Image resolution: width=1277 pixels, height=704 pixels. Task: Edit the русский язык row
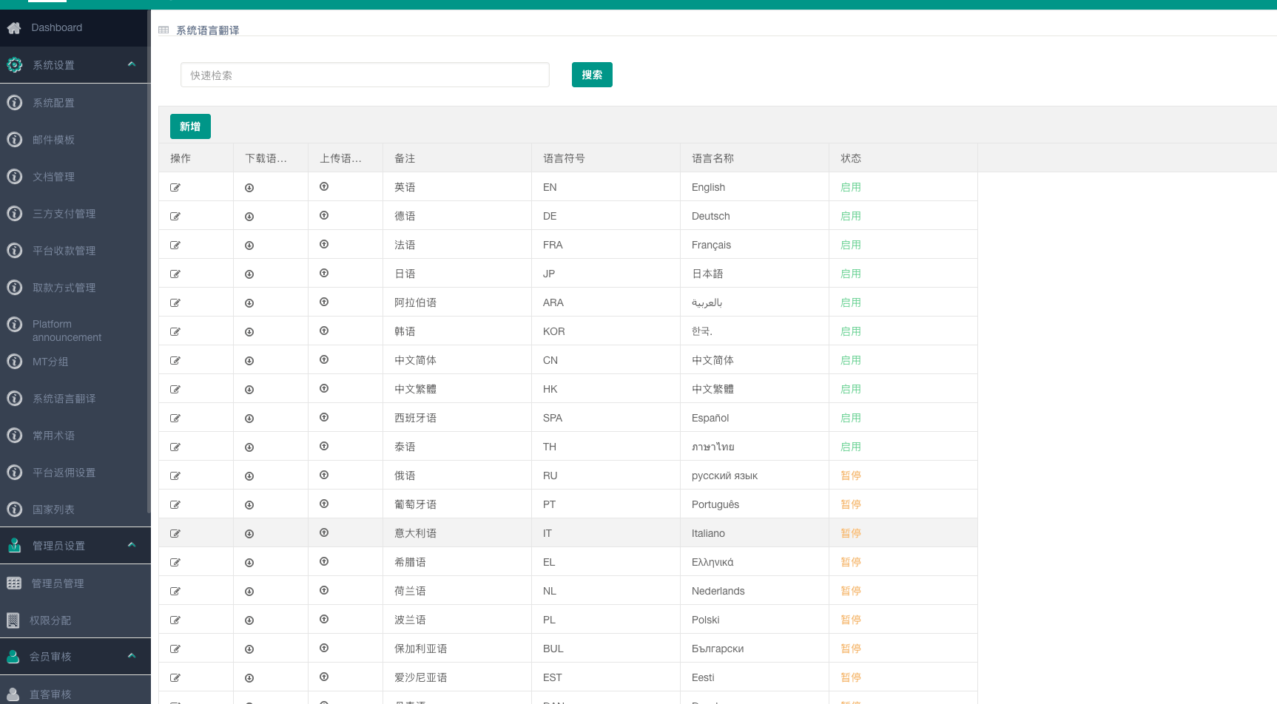tap(175, 476)
